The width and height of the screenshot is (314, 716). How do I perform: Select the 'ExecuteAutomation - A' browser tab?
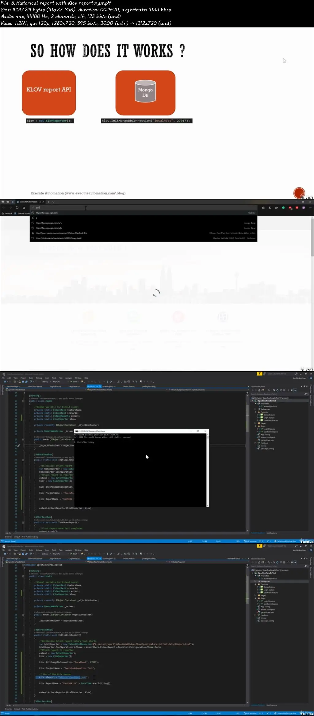tap(30, 202)
